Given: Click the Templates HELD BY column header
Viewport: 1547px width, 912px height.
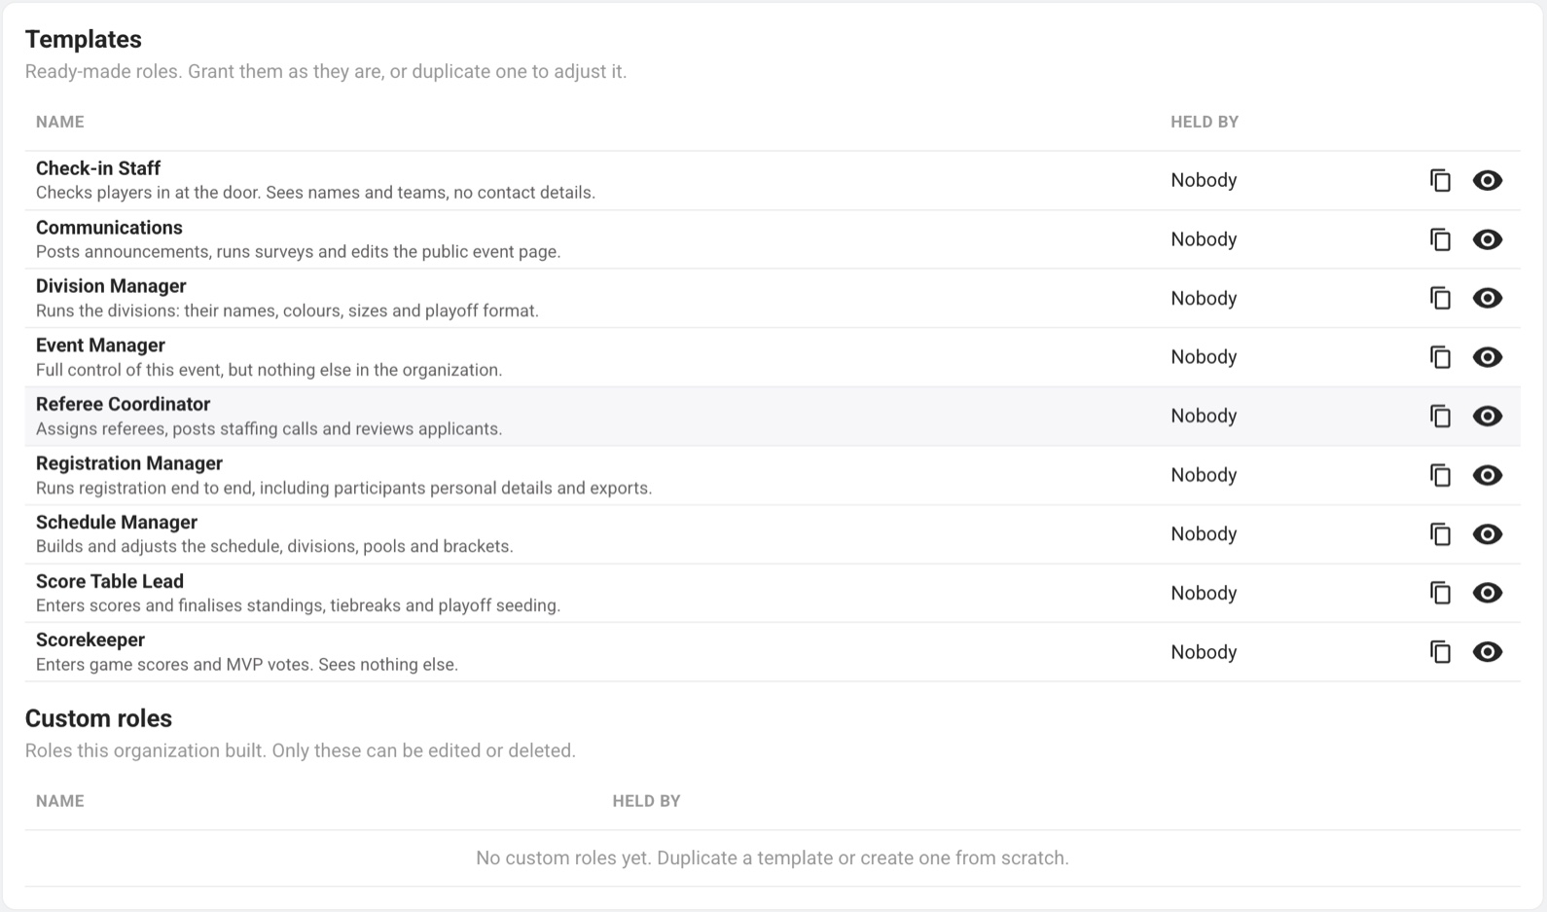Looking at the screenshot, I should [1205, 122].
